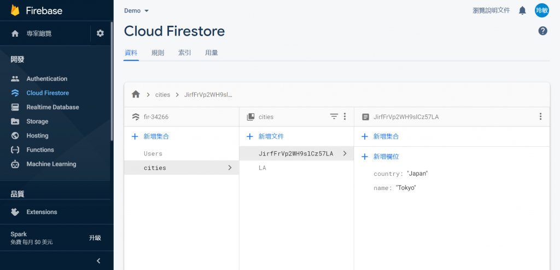This screenshot has width=560, height=270.
Task: Open Authentication in the sidebar
Action: (47, 79)
